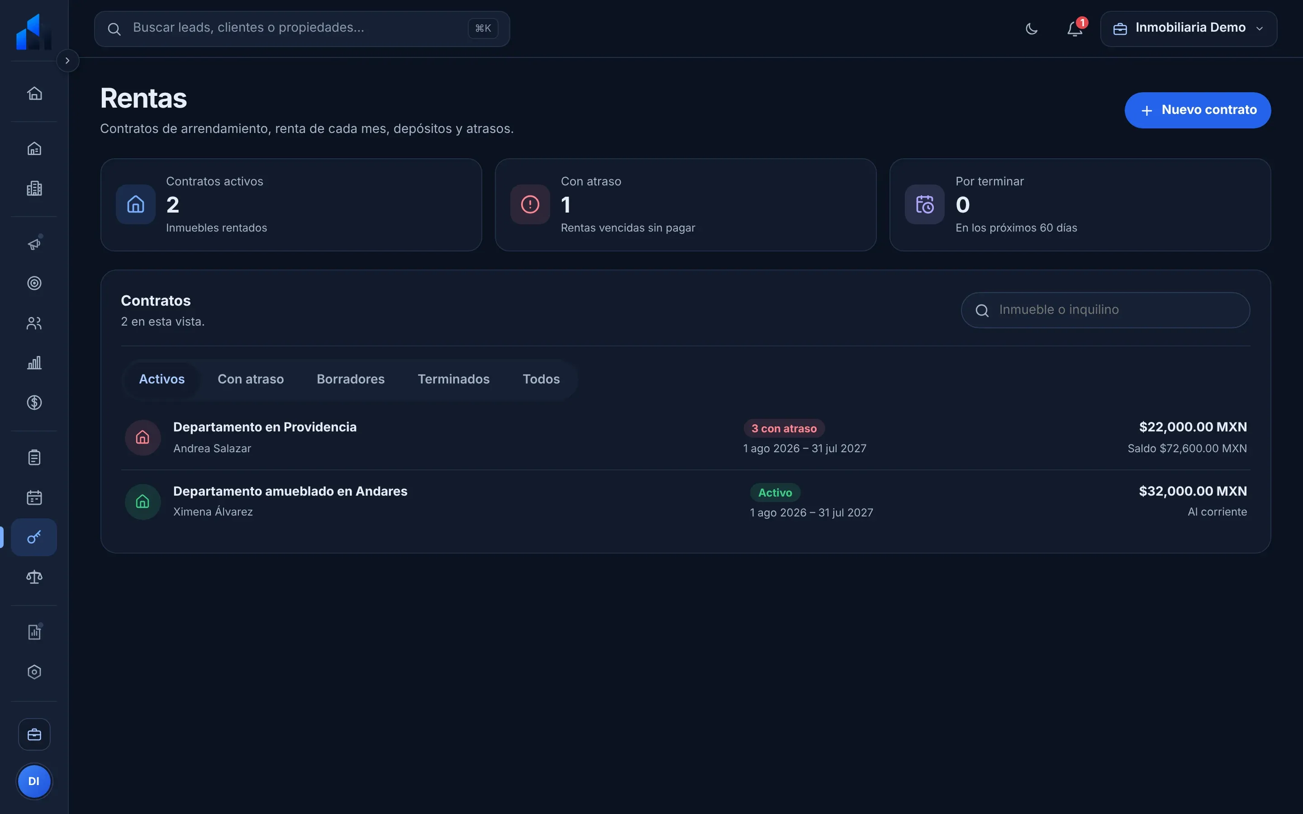Click the Nuevo contrato button

tap(1198, 110)
